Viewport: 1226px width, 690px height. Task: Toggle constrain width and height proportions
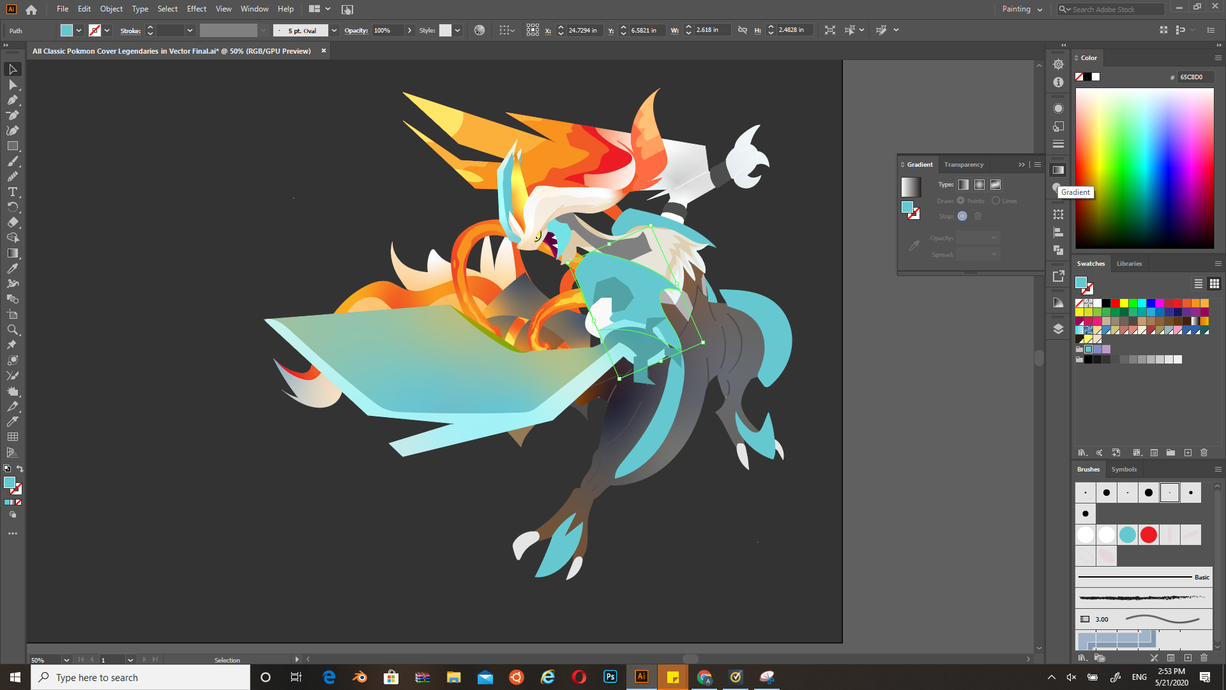pos(742,30)
